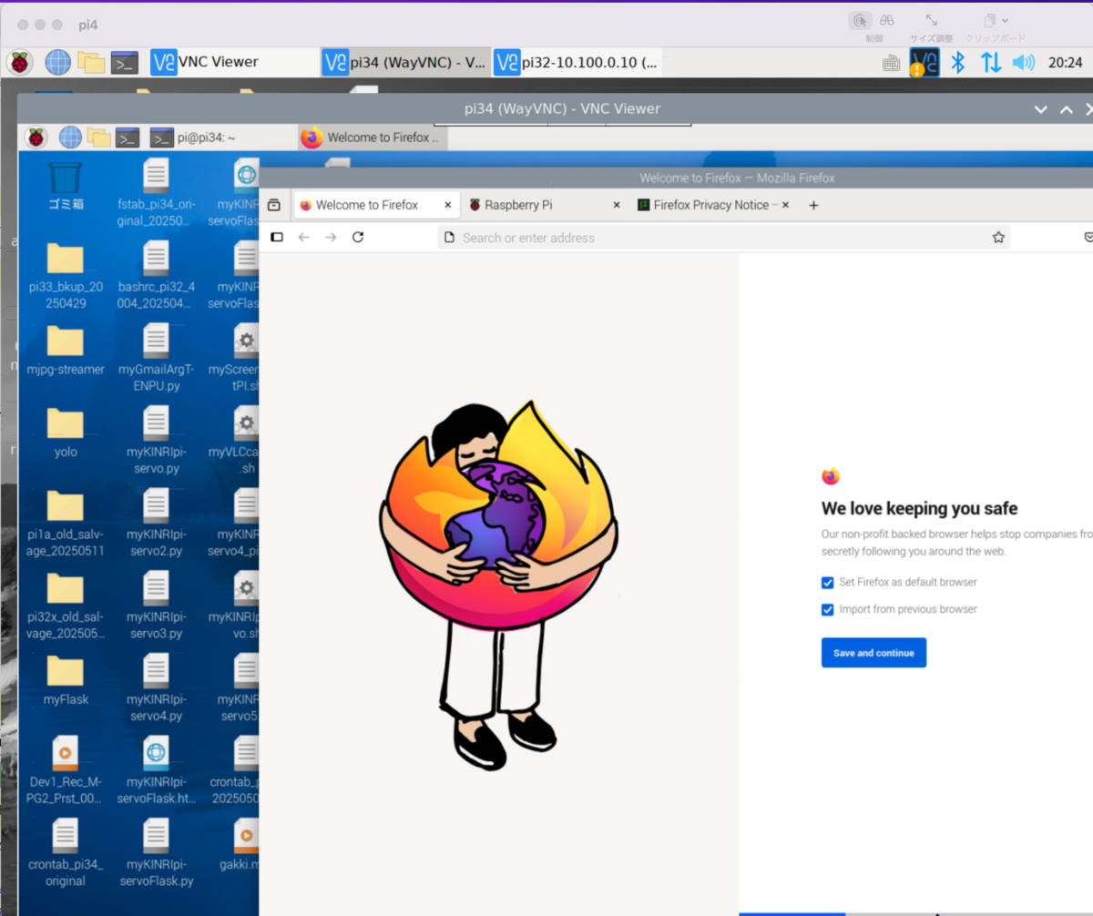The width and height of the screenshot is (1093, 916).
Task: Uncheck Import from previous browser
Action: tap(828, 610)
